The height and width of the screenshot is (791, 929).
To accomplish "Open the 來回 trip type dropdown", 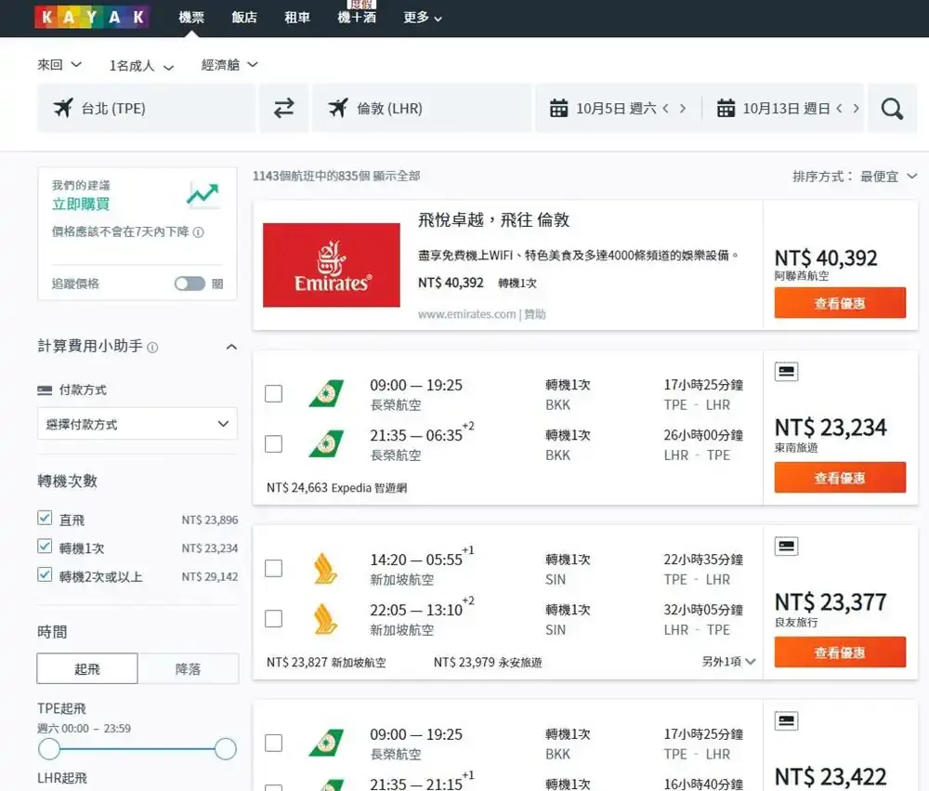I will pyautogui.click(x=59, y=65).
